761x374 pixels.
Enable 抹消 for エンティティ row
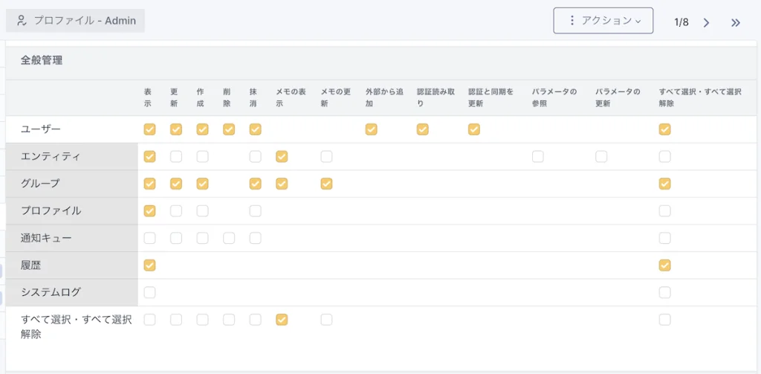pos(256,156)
